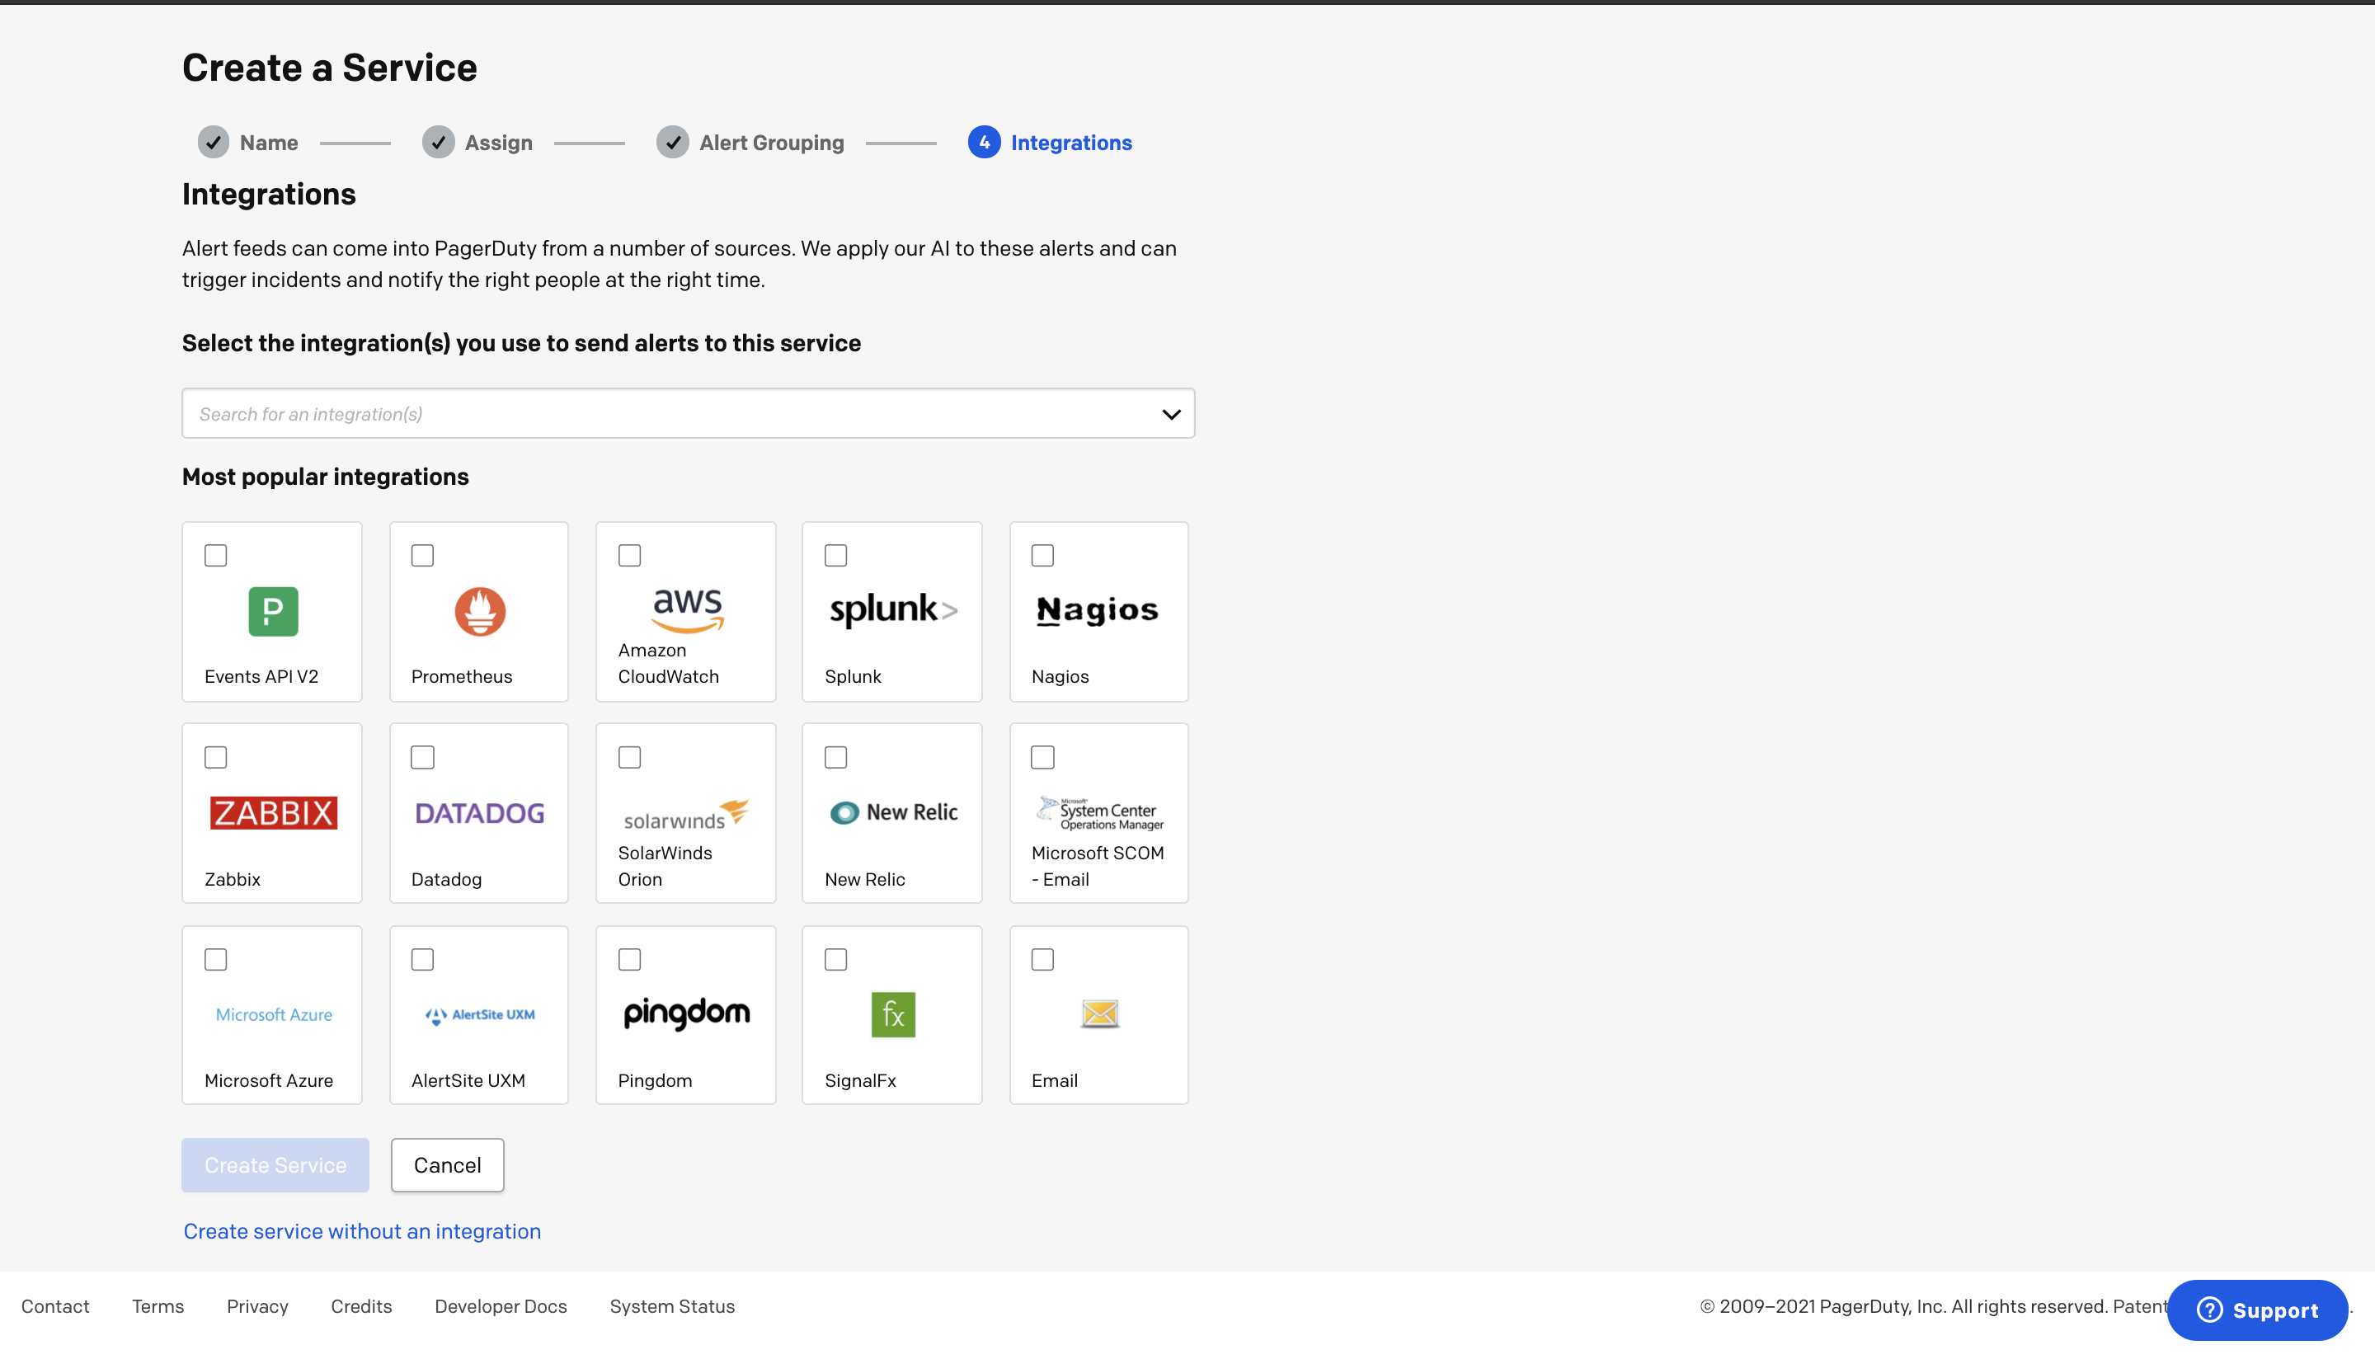Click the SignalFx green logo
This screenshot has height=1359, width=2375.
coord(893,1014)
